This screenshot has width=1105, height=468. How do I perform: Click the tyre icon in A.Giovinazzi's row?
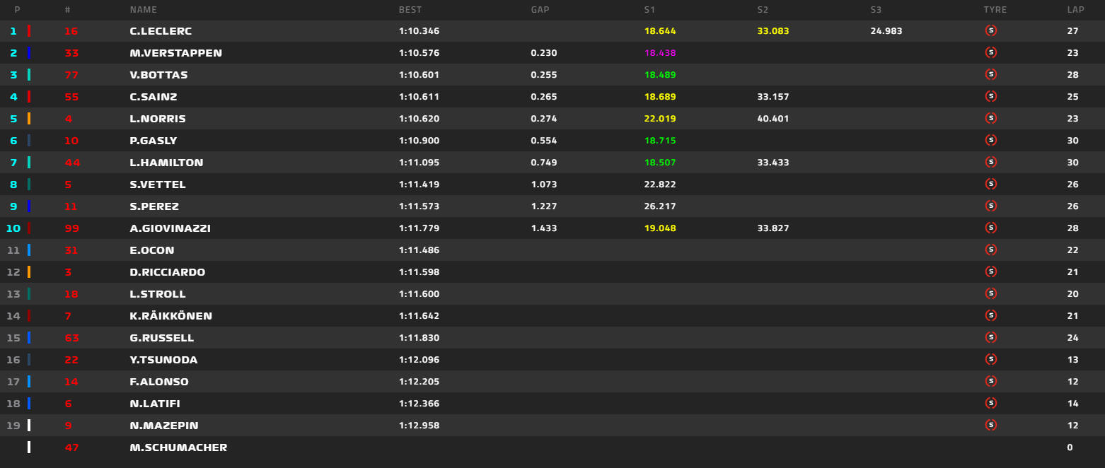tap(990, 228)
